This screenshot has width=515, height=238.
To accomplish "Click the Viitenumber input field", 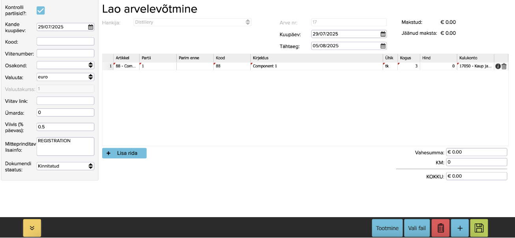I will pyautogui.click(x=65, y=53).
